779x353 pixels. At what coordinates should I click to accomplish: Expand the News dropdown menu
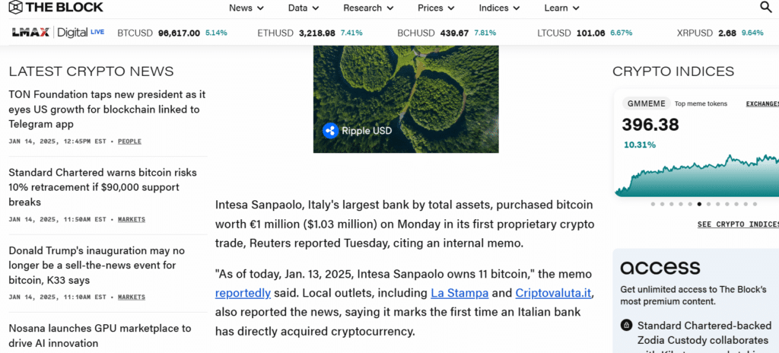click(x=246, y=8)
